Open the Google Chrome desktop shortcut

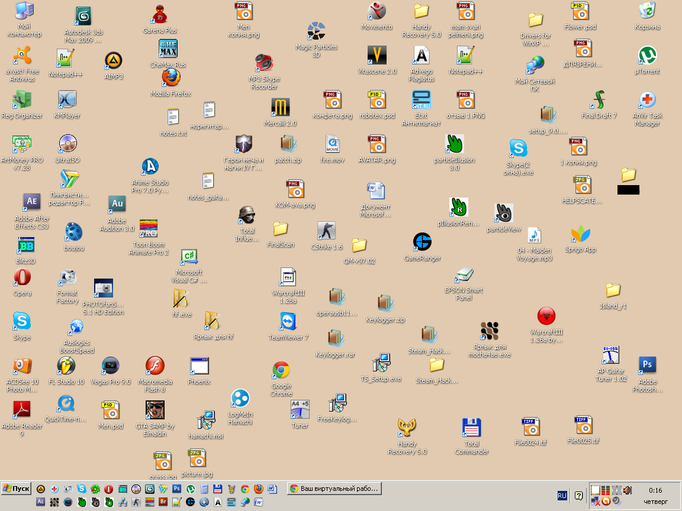[x=281, y=371]
